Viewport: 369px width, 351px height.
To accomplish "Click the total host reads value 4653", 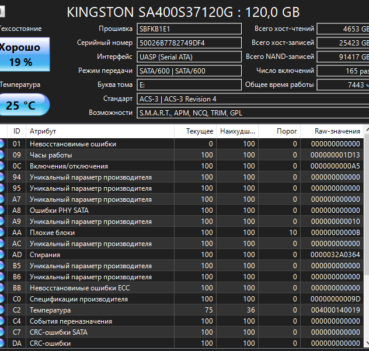I will (x=343, y=29).
